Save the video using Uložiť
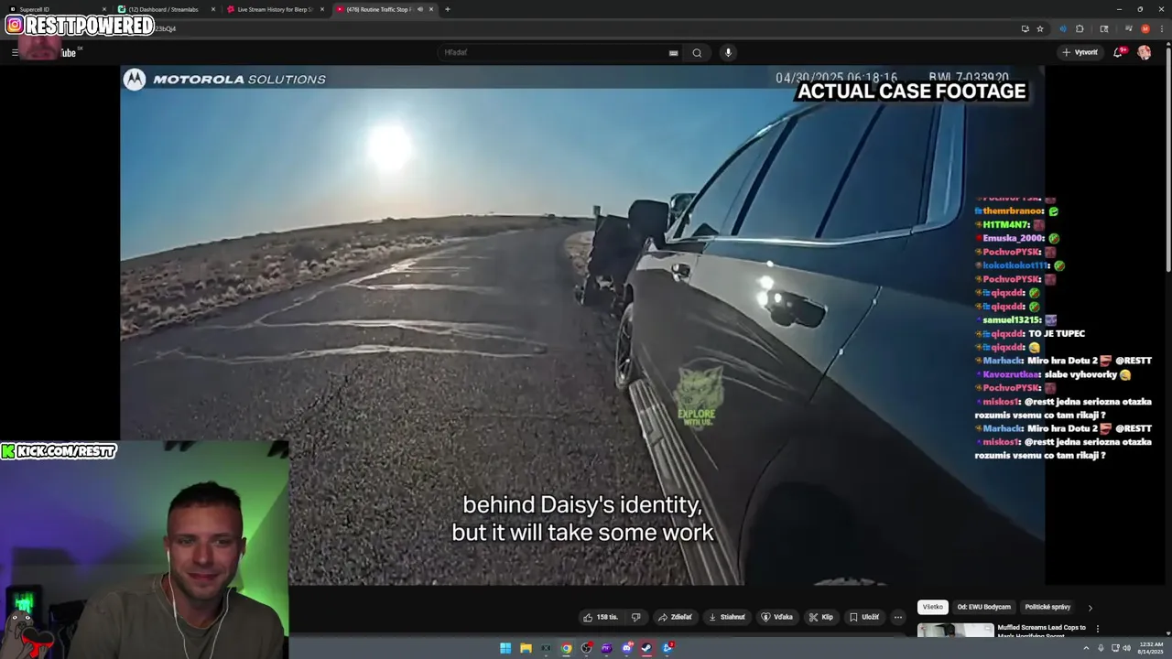The height and width of the screenshot is (659, 1172). tap(864, 617)
